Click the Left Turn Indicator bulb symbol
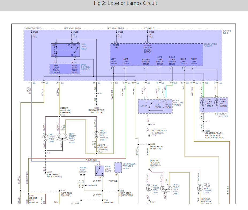Screen dimensions: 248x210 (203, 102)
